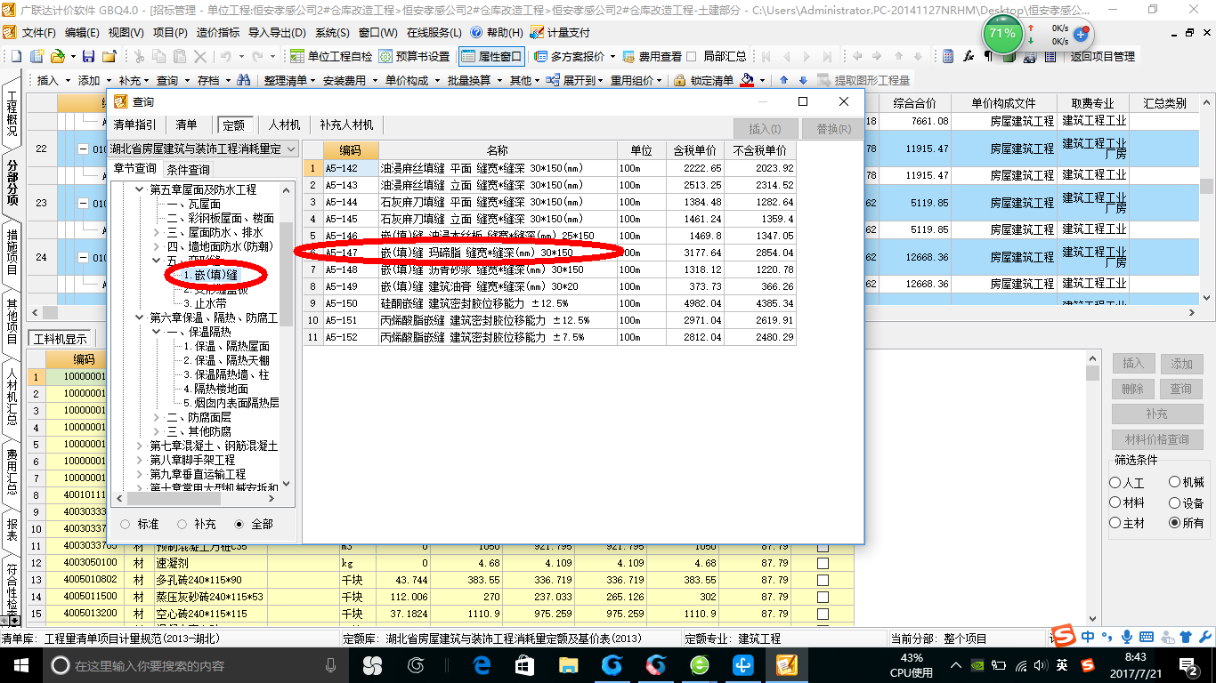Click the New file icon in toolbar
This screenshot has width=1216, height=683.
(x=15, y=56)
